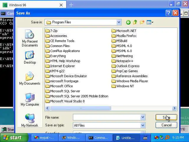Viewport: 189px width, 142px height.
Task: Select the Internet Explorer folder
Action: pyautogui.click(x=60, y=66)
